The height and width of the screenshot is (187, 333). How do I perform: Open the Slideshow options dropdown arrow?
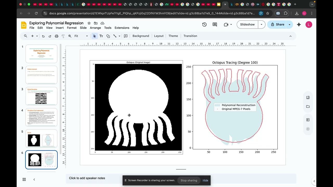[261, 24]
